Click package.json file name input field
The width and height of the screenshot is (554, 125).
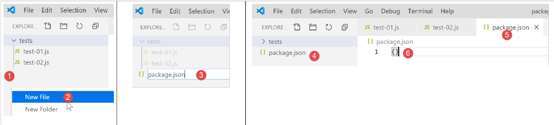pyautogui.click(x=189, y=74)
